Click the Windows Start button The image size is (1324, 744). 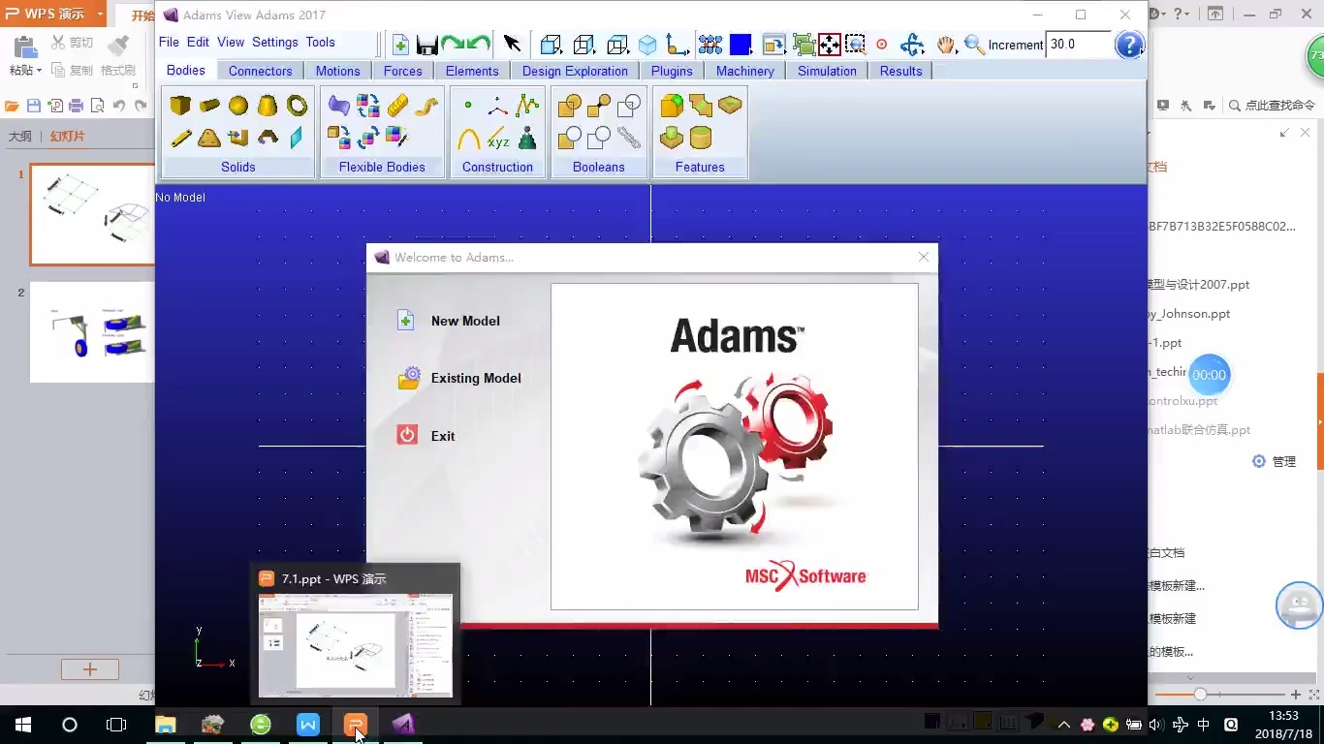point(23,724)
